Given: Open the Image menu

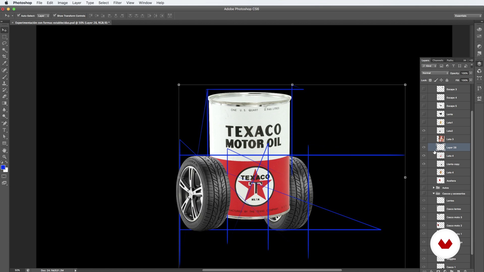Looking at the screenshot, I should [63, 3].
